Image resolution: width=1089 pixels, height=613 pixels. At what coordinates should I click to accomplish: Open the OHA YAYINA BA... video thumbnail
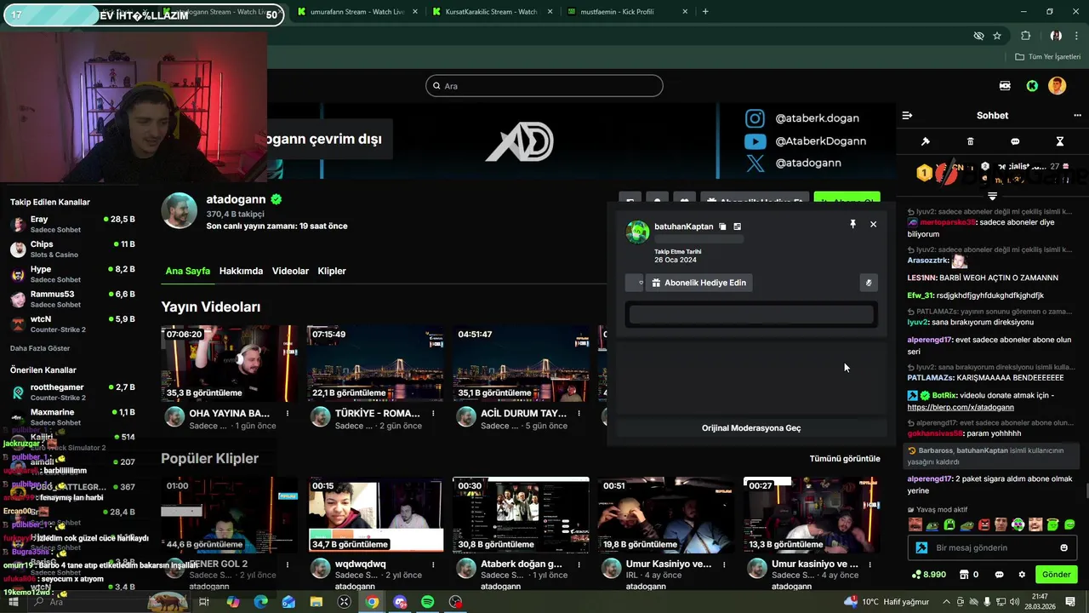coord(230,364)
